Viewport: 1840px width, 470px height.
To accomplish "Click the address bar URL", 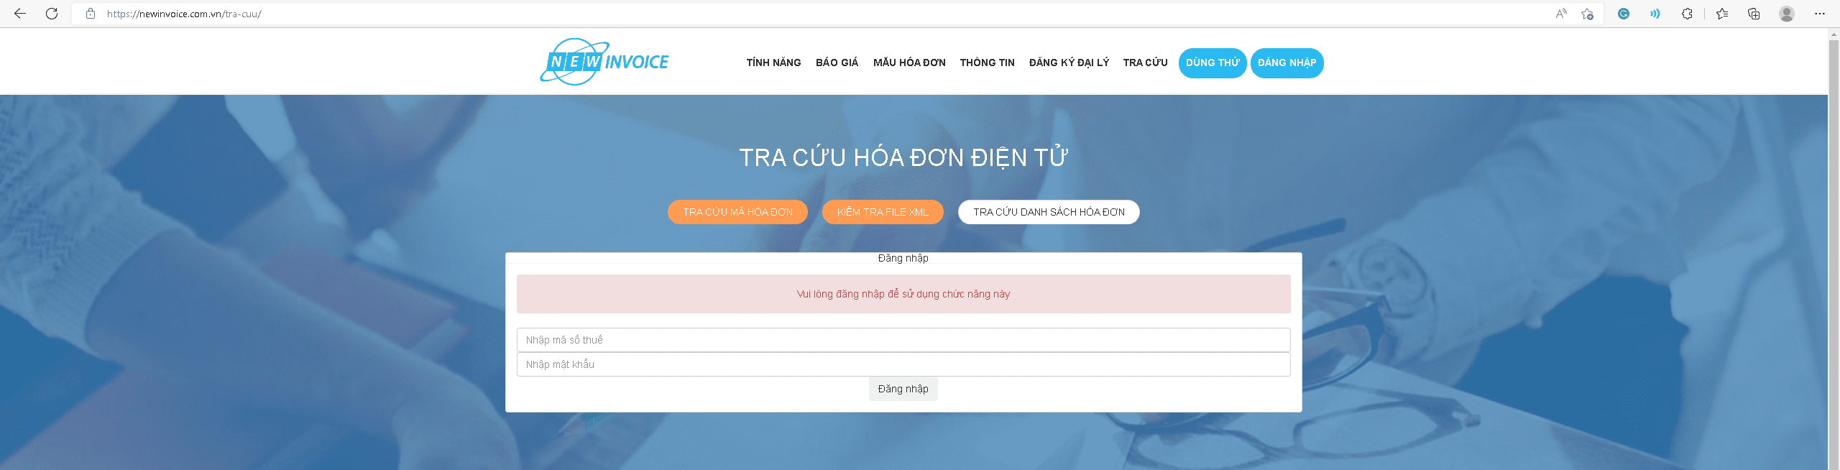I will tap(184, 14).
